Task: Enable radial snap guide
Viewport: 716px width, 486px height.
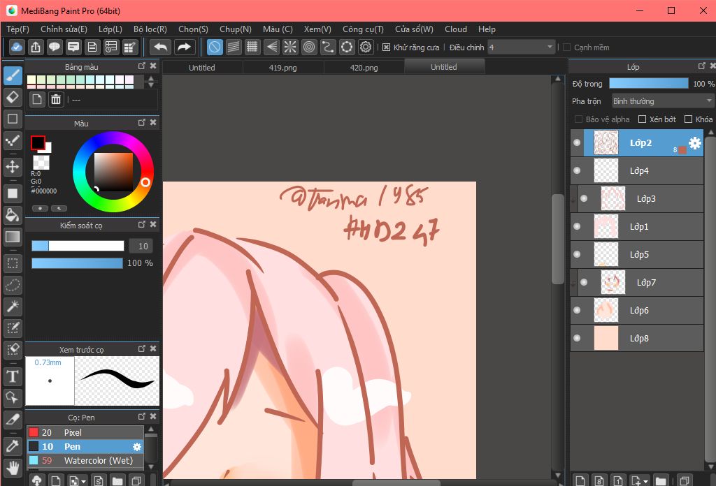Action: (x=290, y=47)
